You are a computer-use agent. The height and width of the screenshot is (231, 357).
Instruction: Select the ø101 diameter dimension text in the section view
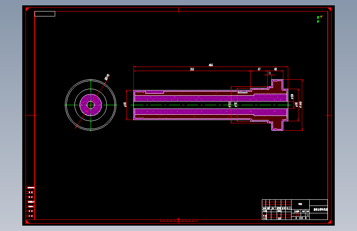pos(229,104)
